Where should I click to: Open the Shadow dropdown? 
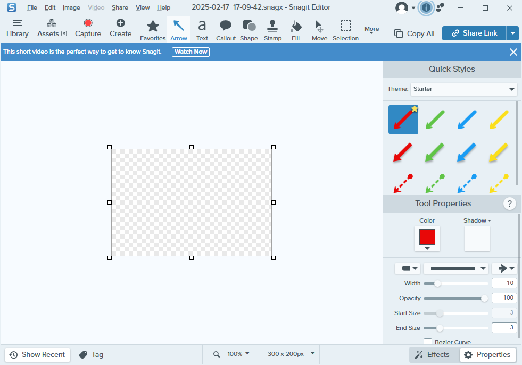click(477, 220)
